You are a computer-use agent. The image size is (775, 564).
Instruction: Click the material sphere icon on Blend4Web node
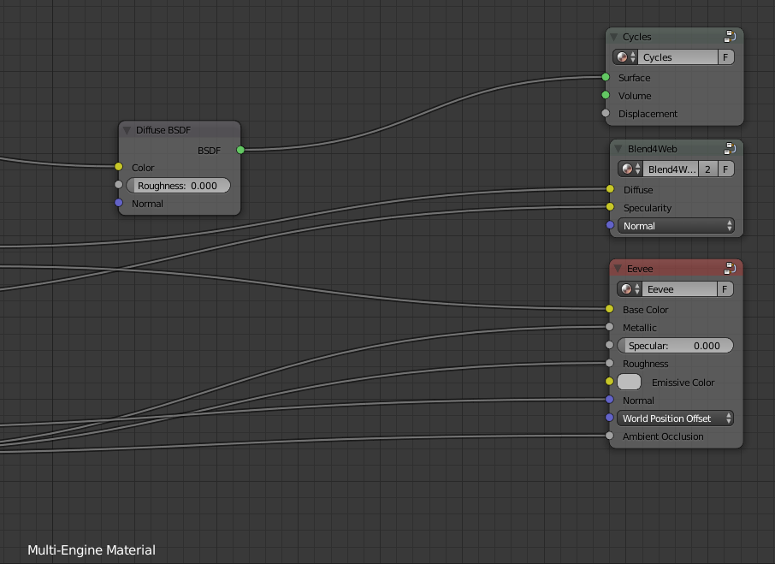click(x=624, y=169)
